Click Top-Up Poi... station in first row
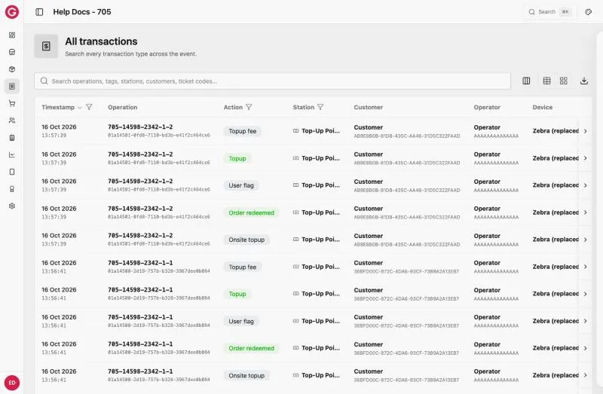The width and height of the screenshot is (603, 394). (317, 130)
